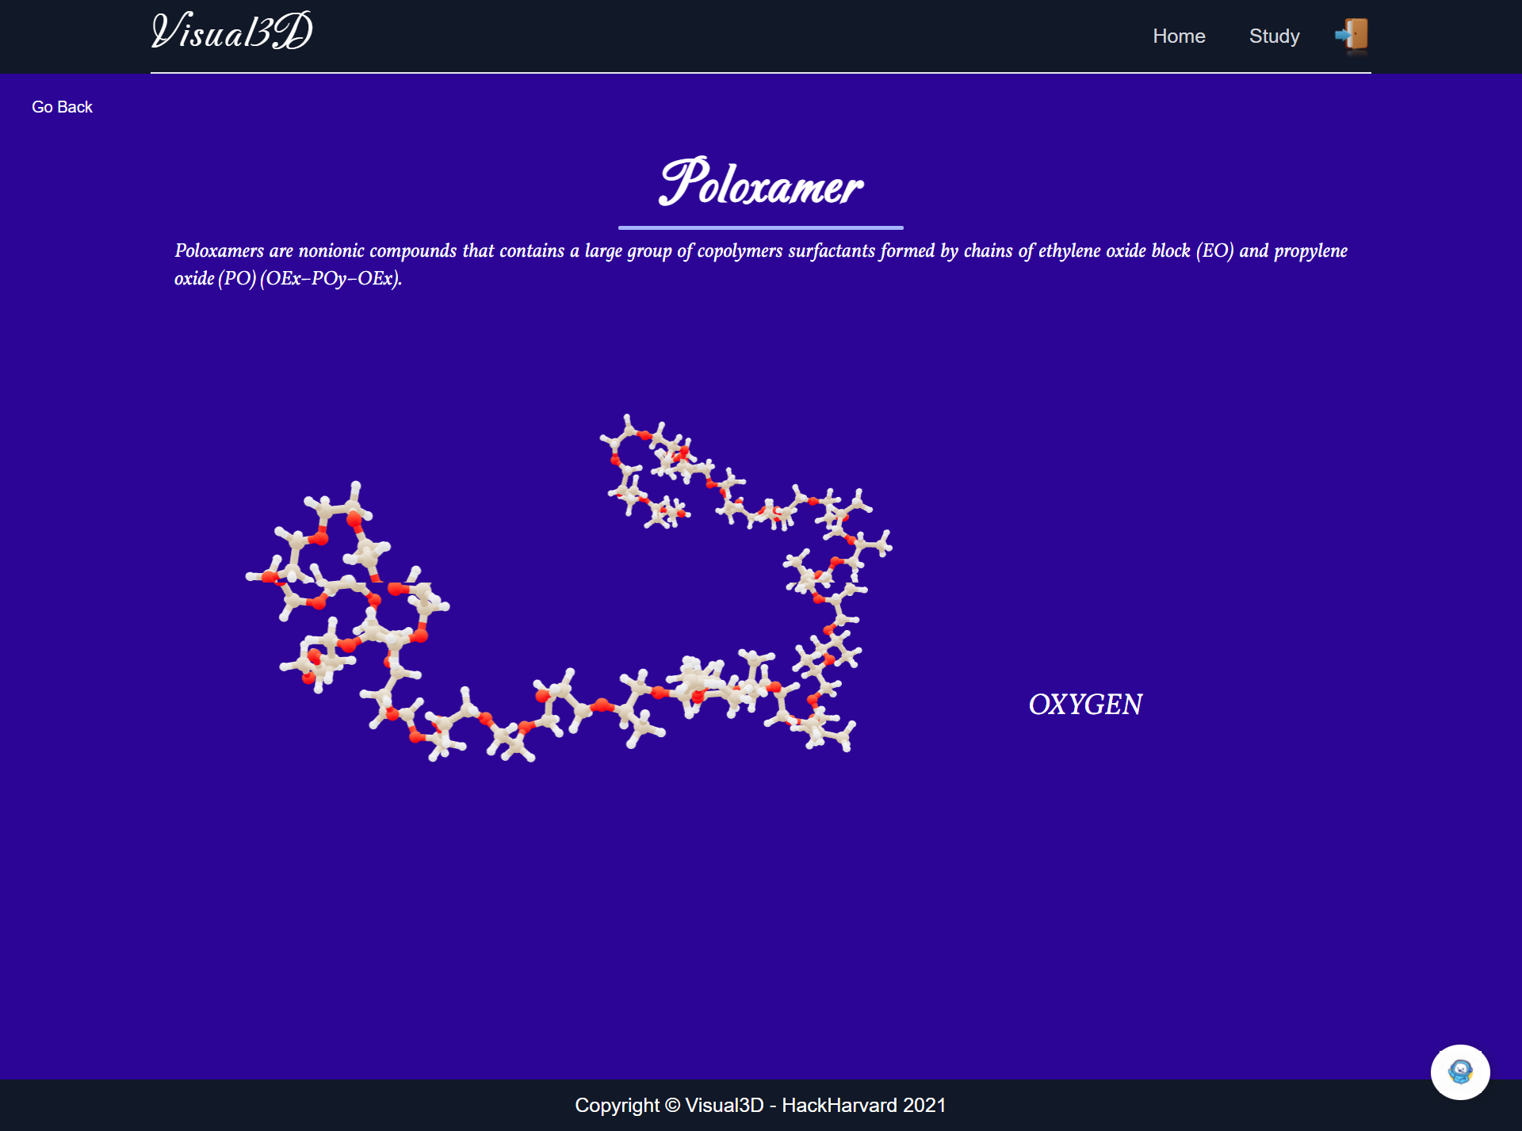Screen dimensions: 1522x1131
Task: Click the leftmost red oxygen atom of molecule
Action: coord(270,577)
